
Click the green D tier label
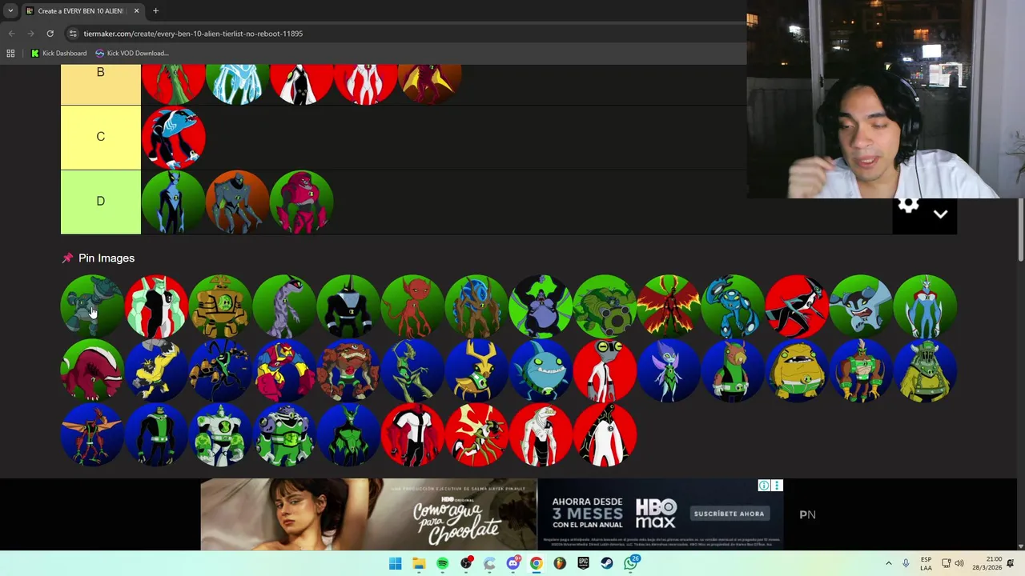pos(101,201)
